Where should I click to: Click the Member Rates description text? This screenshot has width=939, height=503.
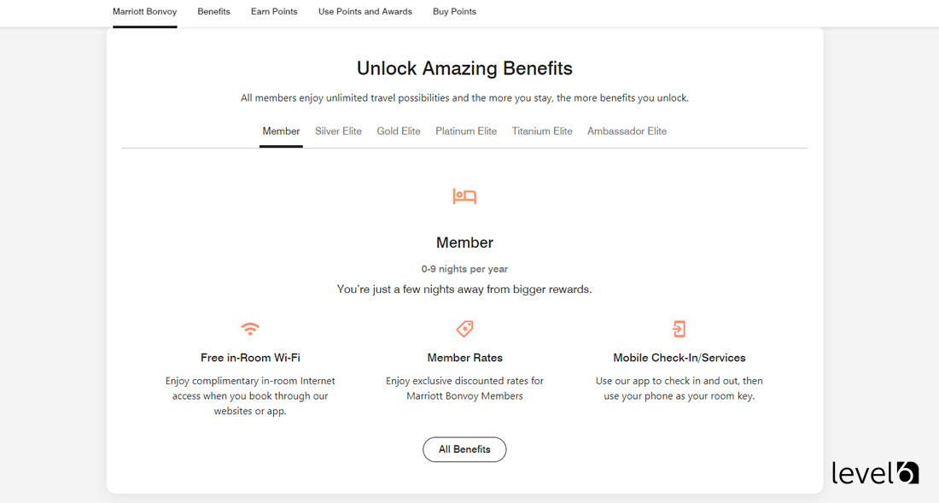pos(464,388)
